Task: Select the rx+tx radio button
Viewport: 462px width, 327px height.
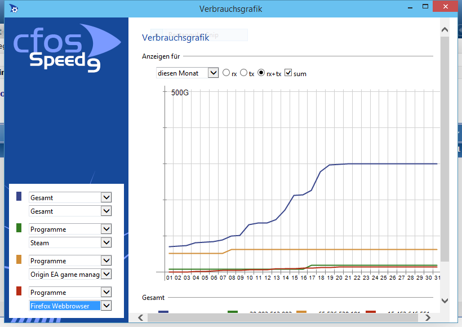Action: click(x=261, y=73)
